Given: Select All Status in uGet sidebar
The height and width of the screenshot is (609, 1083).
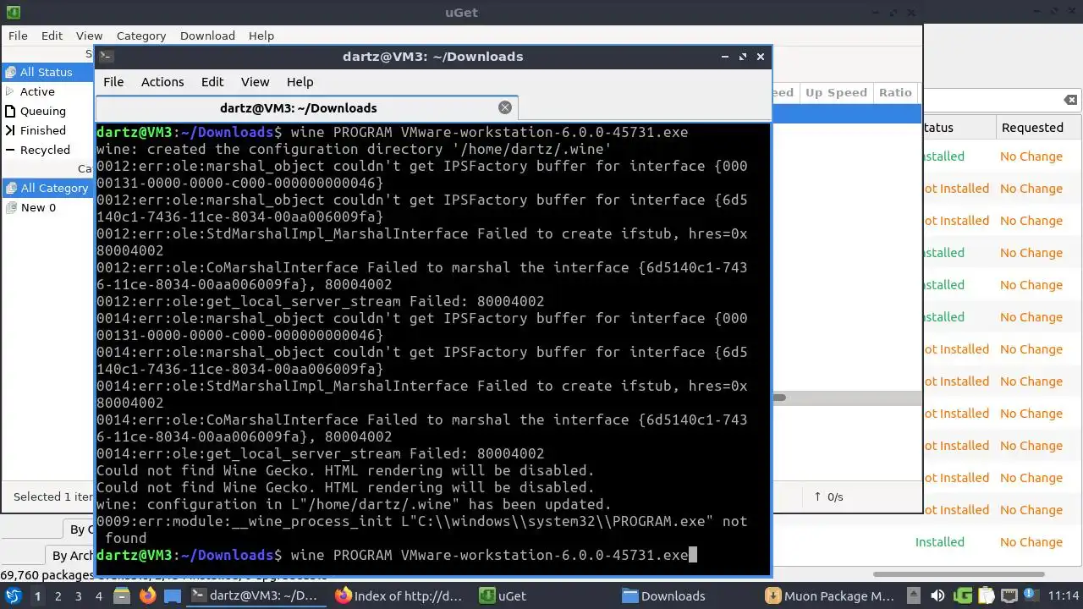Looking at the screenshot, I should tap(48, 72).
